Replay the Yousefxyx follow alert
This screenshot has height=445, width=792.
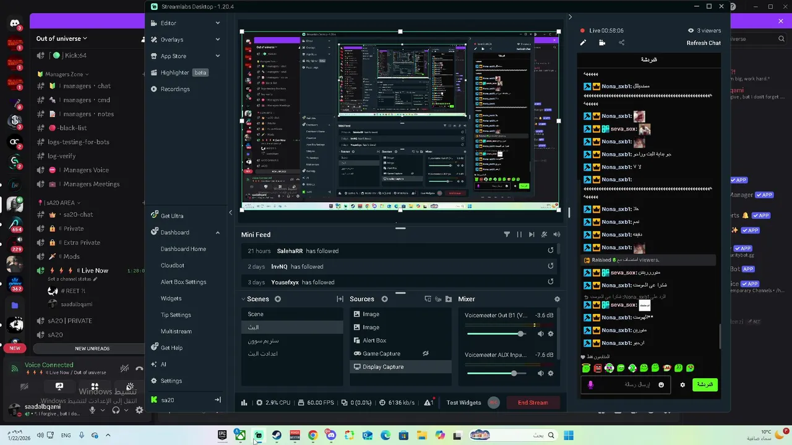coord(550,282)
